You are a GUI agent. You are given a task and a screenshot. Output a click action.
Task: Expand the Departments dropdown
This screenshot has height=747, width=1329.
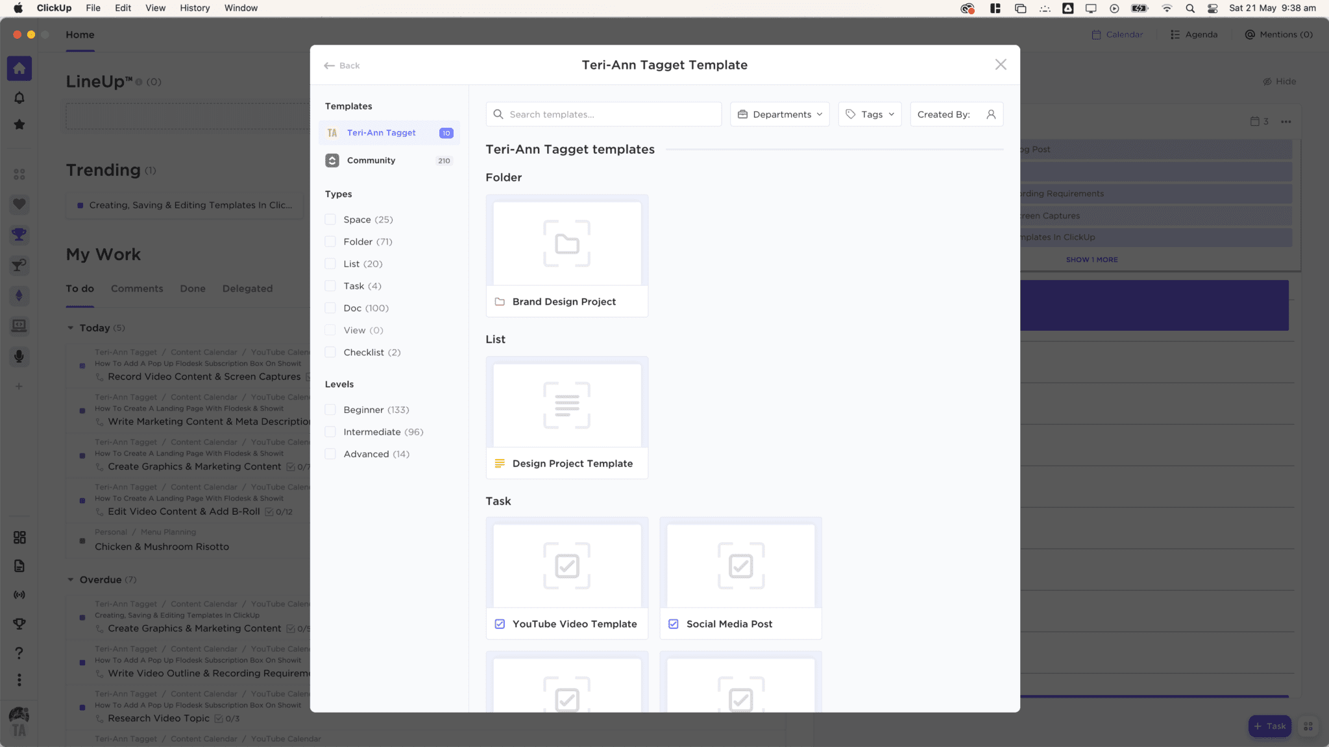779,114
